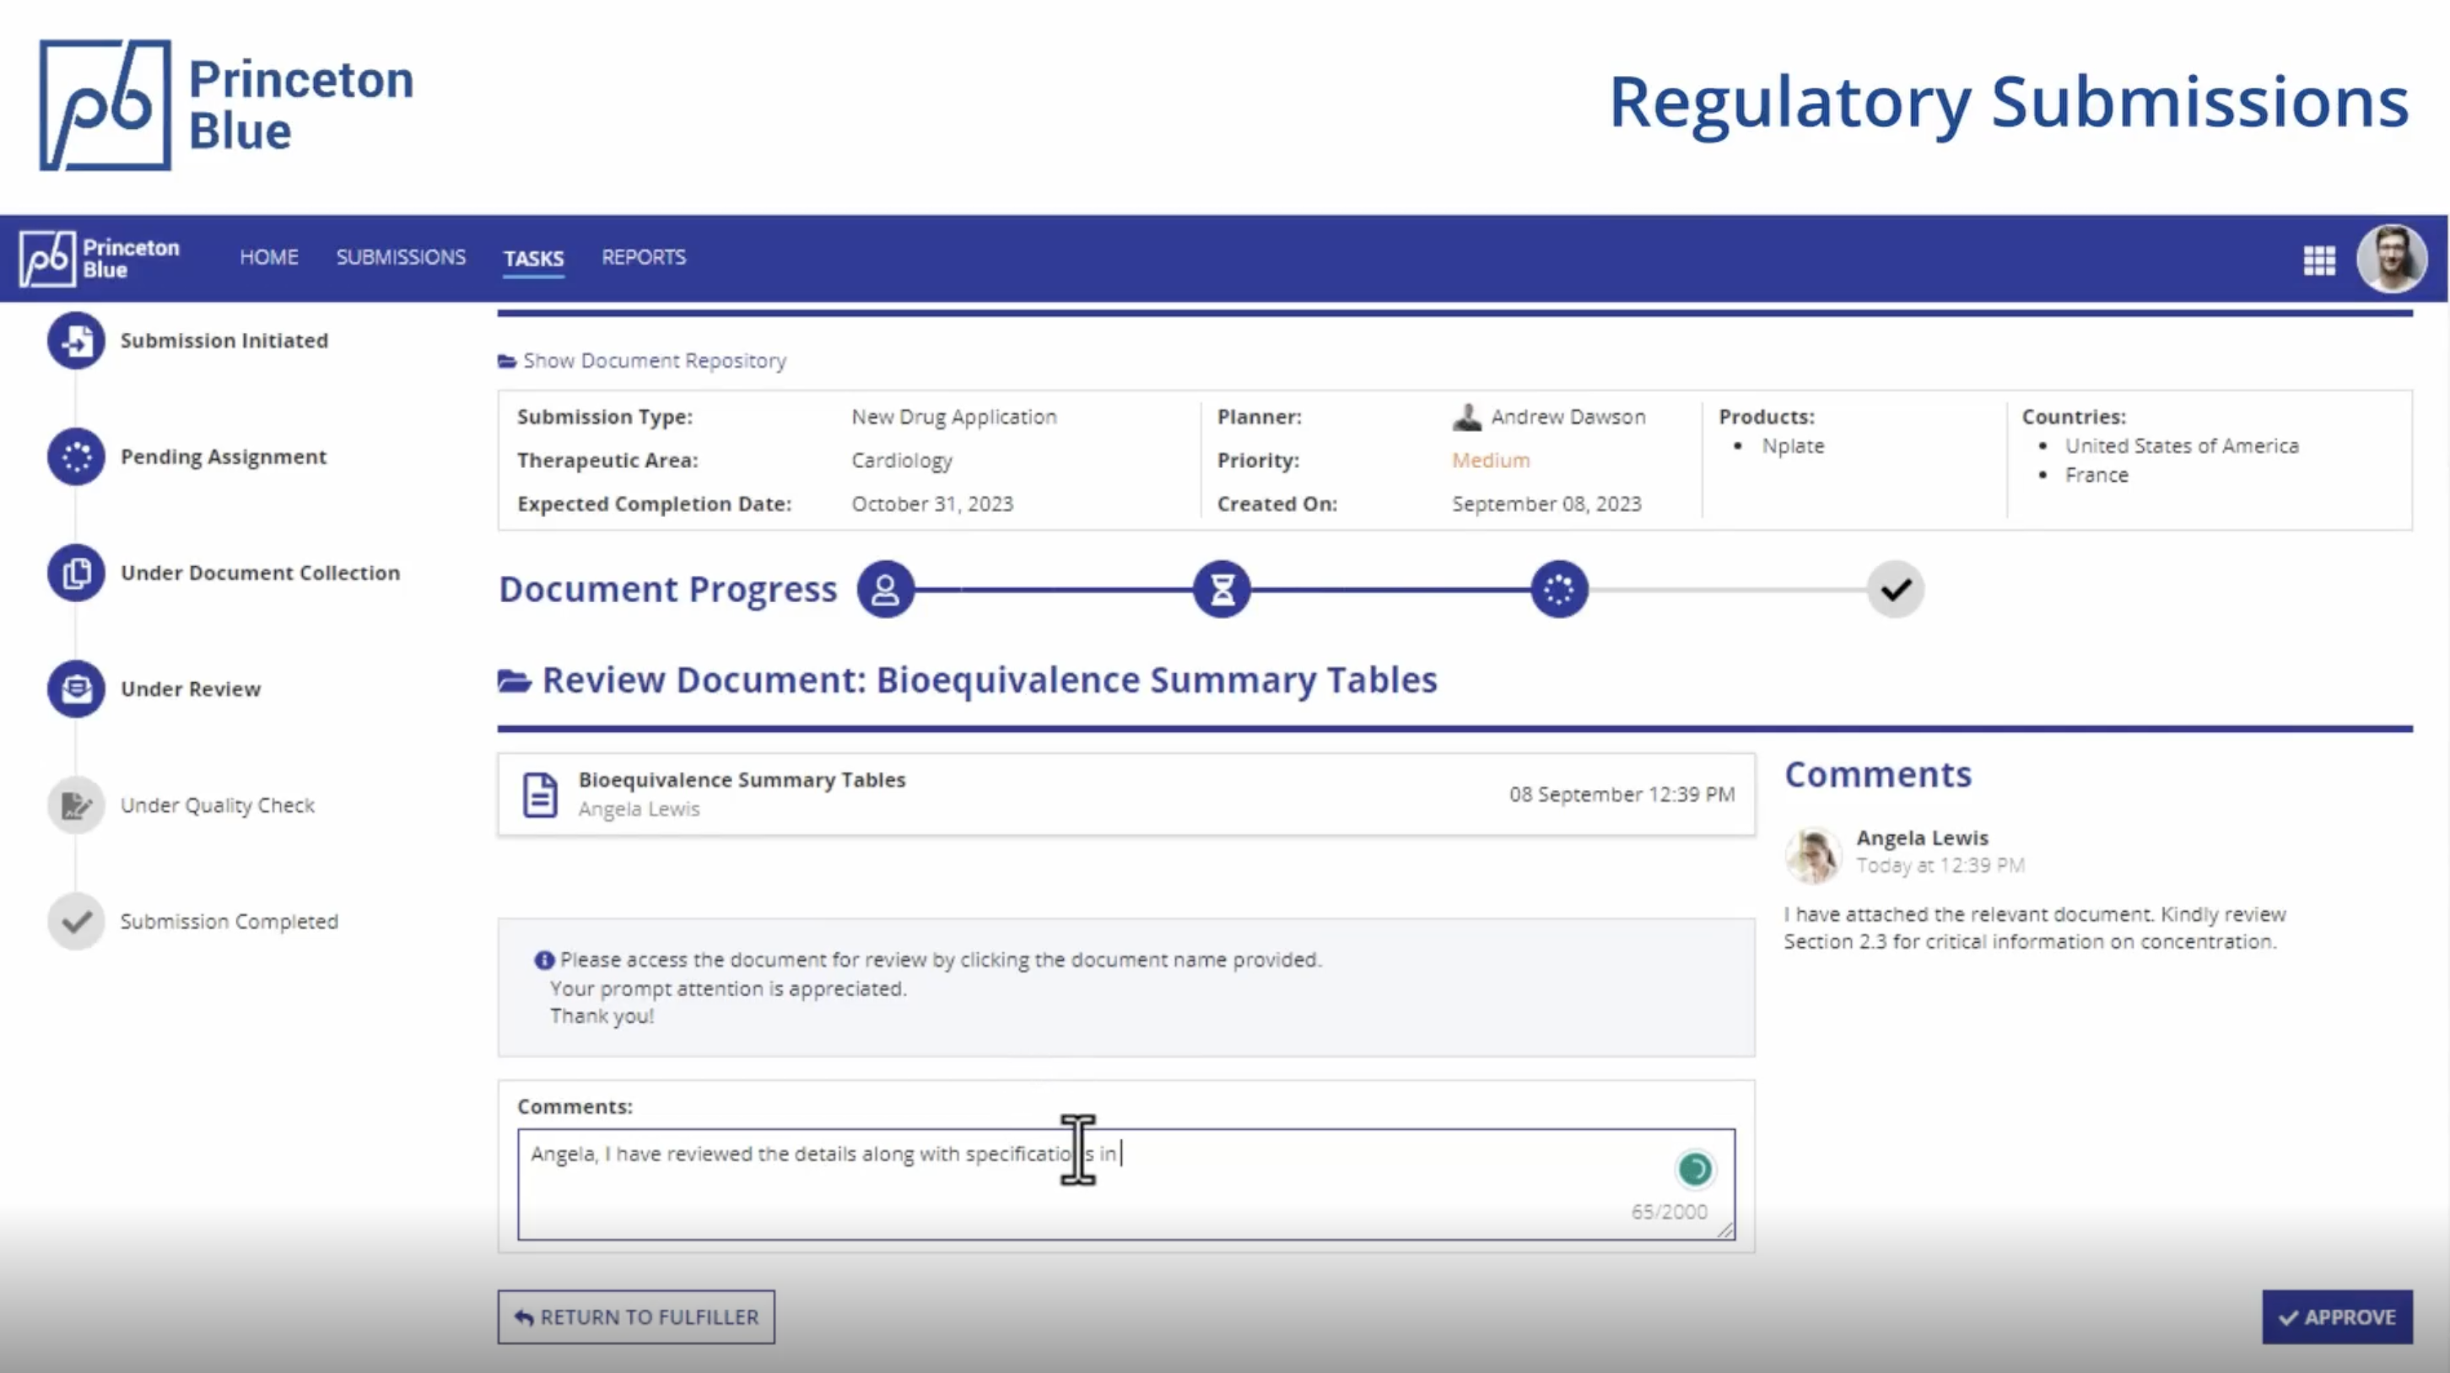Screen dimensions: 2450x1373
Task: Click the person step in Document Progress
Action: (x=886, y=590)
